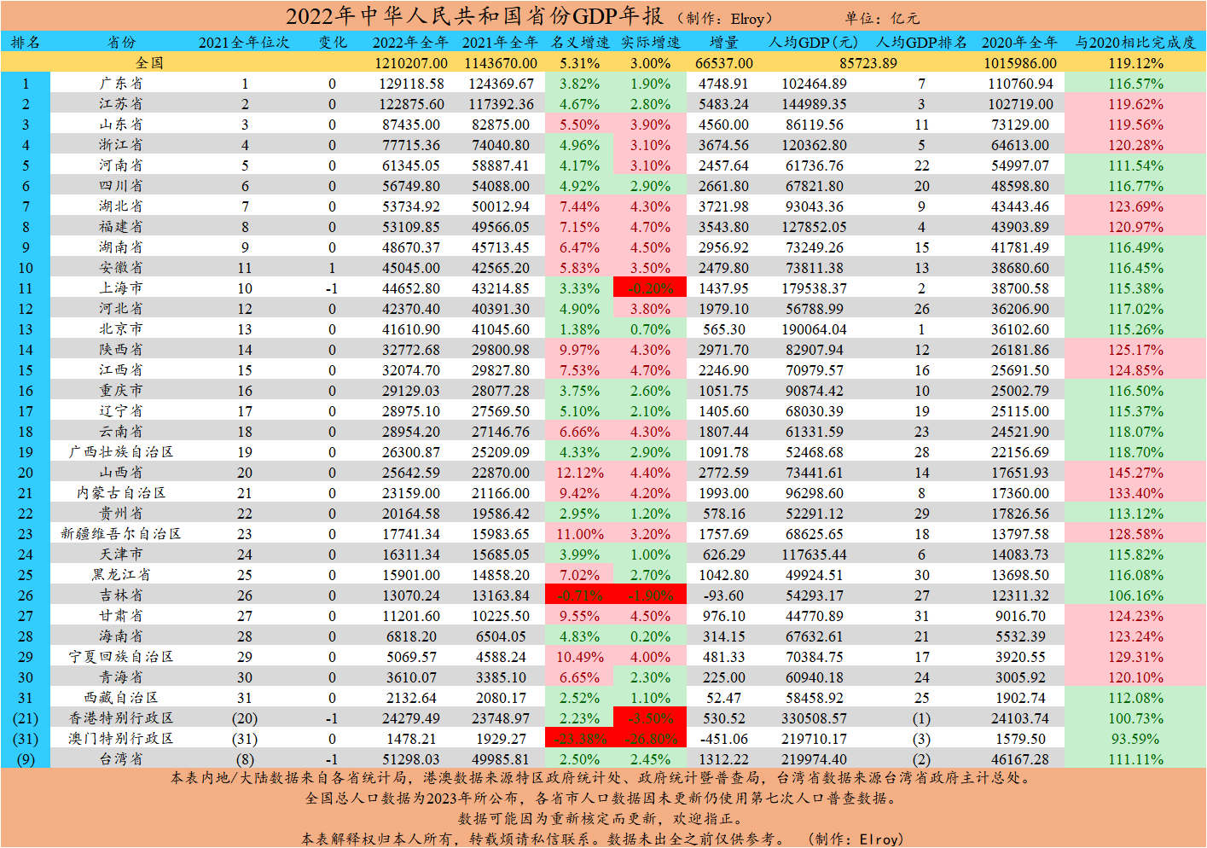Click the national total cell '1210207.00'

(x=411, y=63)
